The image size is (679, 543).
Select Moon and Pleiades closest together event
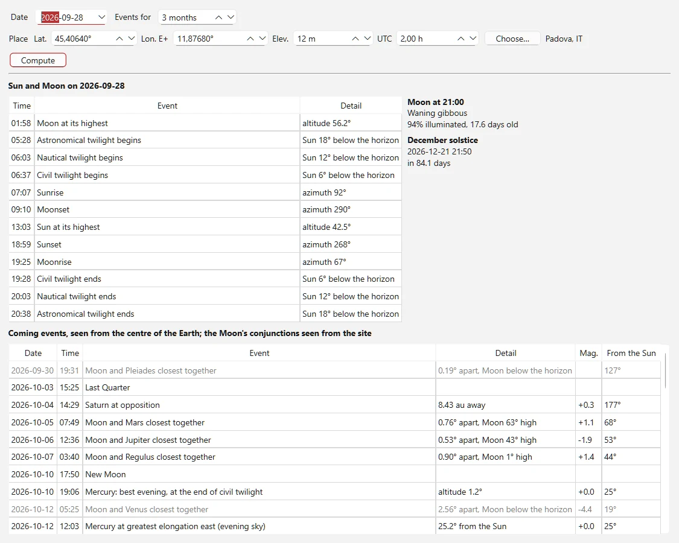335,370
